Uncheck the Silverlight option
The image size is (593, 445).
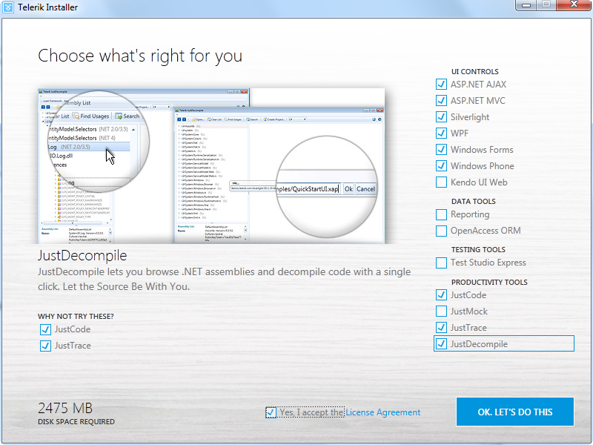(441, 116)
